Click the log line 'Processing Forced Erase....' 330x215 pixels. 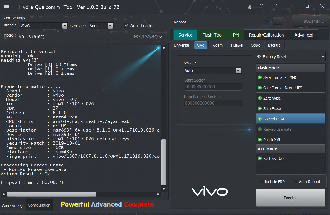(x=38, y=165)
